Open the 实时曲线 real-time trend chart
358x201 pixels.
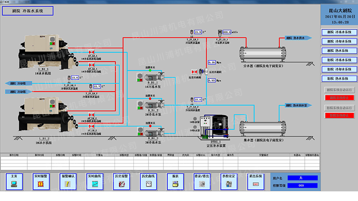(x=94, y=180)
